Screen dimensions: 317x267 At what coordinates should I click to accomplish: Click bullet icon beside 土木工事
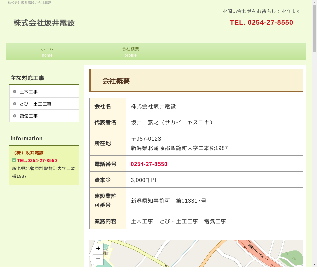[x=15, y=92]
